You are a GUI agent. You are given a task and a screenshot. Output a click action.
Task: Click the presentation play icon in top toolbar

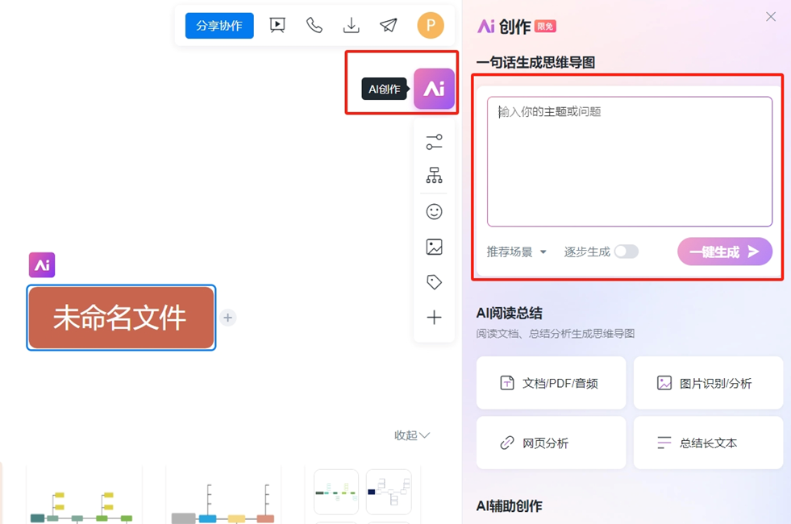(277, 26)
